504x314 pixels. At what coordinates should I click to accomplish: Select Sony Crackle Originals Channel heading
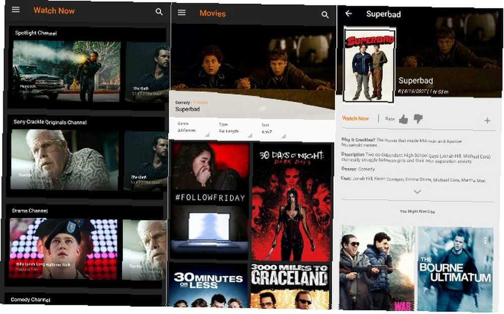click(50, 122)
